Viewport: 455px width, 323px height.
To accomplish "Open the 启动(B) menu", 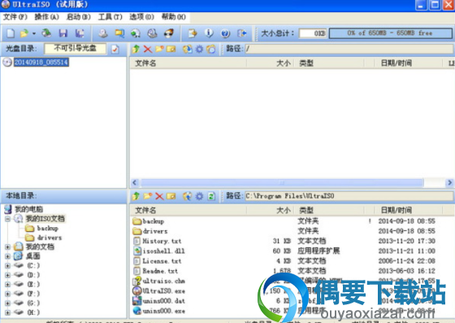I will tap(78, 17).
